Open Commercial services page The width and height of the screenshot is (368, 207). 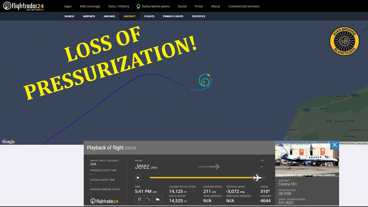tap(244, 6)
